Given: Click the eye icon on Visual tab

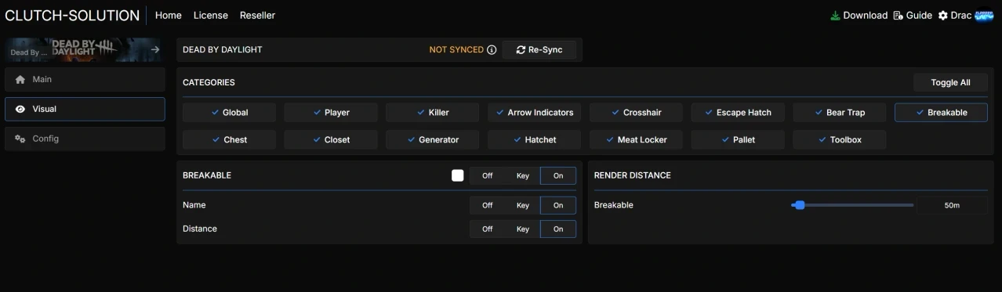Looking at the screenshot, I should tap(20, 110).
